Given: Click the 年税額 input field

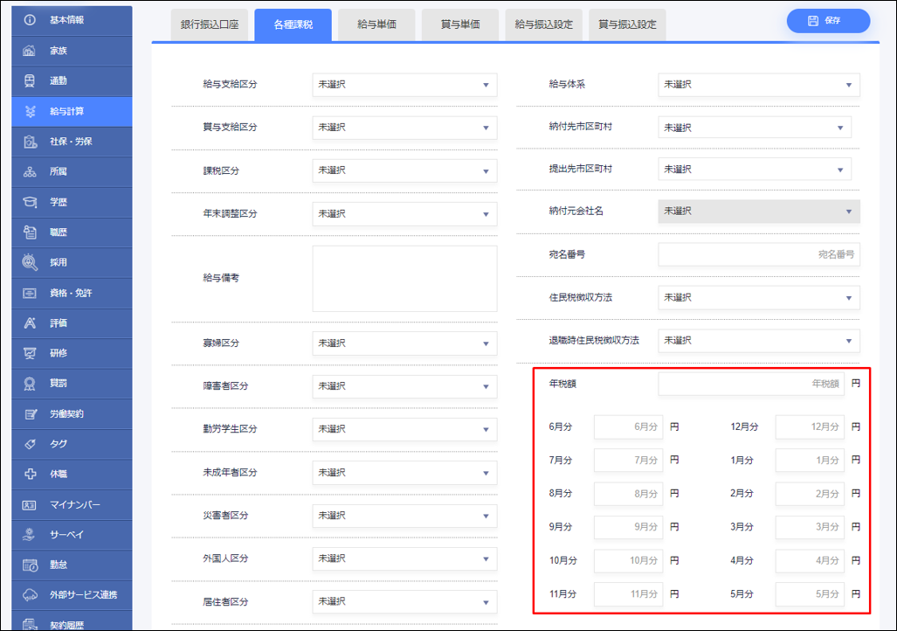Looking at the screenshot, I should coord(751,384).
